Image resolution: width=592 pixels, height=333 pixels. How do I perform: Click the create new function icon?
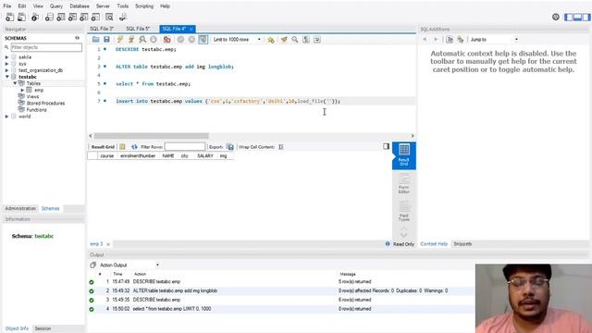coord(95,17)
